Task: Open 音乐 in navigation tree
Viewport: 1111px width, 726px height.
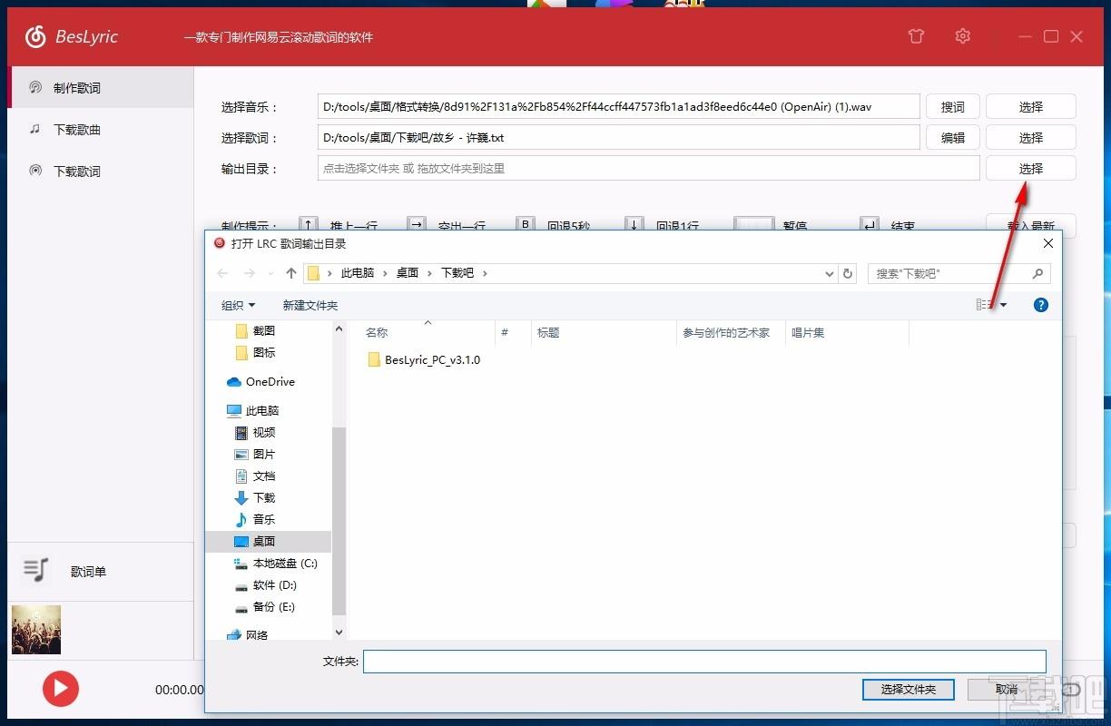Action: point(255,520)
